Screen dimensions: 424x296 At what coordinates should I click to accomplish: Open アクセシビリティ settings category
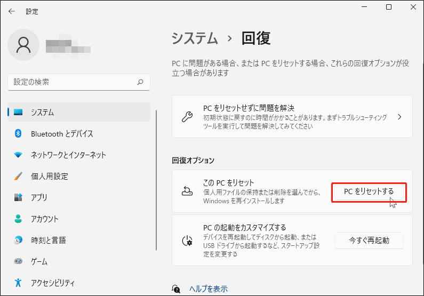click(79, 283)
